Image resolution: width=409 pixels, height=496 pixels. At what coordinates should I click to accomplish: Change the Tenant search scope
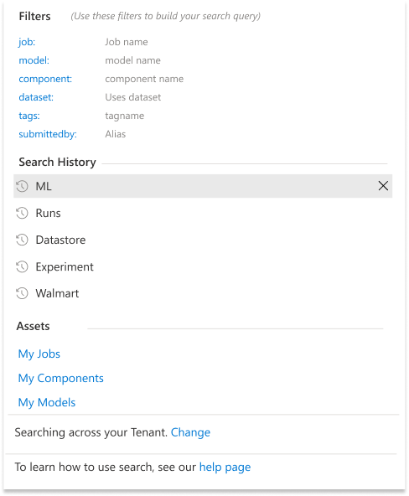click(x=190, y=432)
